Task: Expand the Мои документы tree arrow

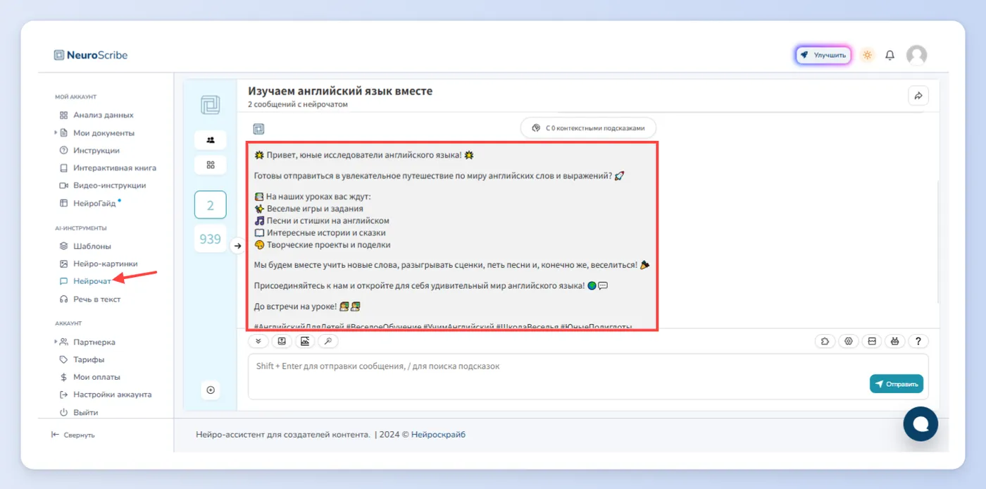Action: [x=56, y=132]
